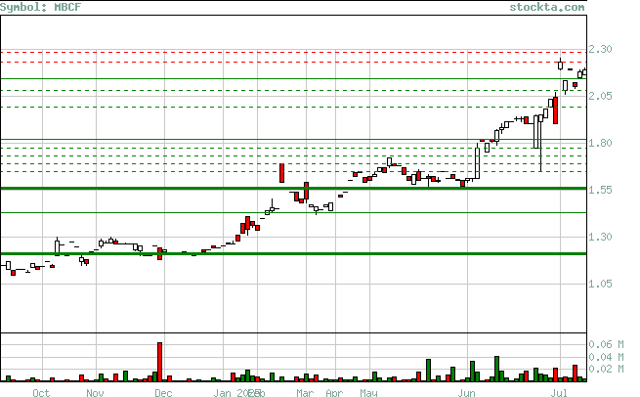Select the 2.05 price axis label
This screenshot has height=397, width=640.
point(600,96)
